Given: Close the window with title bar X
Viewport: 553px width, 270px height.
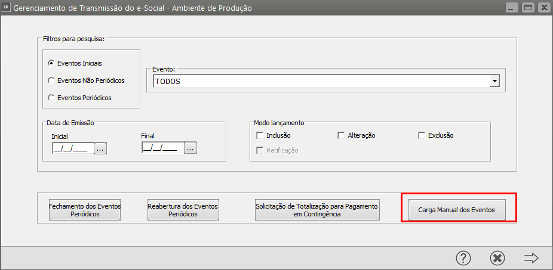Looking at the screenshot, I should point(543,7).
